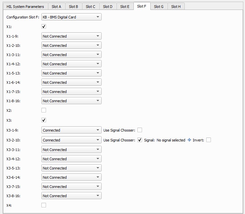Image resolution: width=245 pixels, height=214 pixels.
Task: Open the Slot G tab
Action: (x=159, y=7)
